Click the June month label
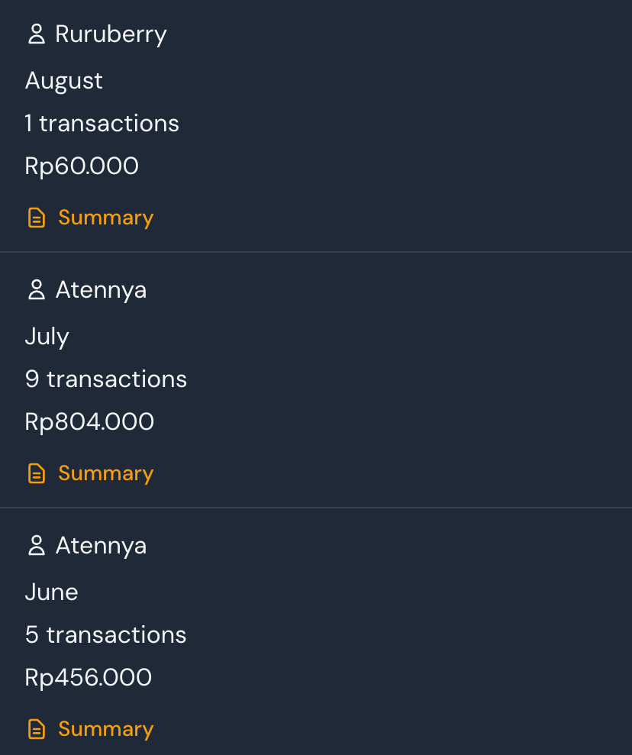 pyautogui.click(x=52, y=592)
